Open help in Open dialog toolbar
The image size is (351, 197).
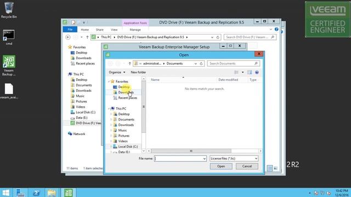pyautogui.click(x=257, y=72)
